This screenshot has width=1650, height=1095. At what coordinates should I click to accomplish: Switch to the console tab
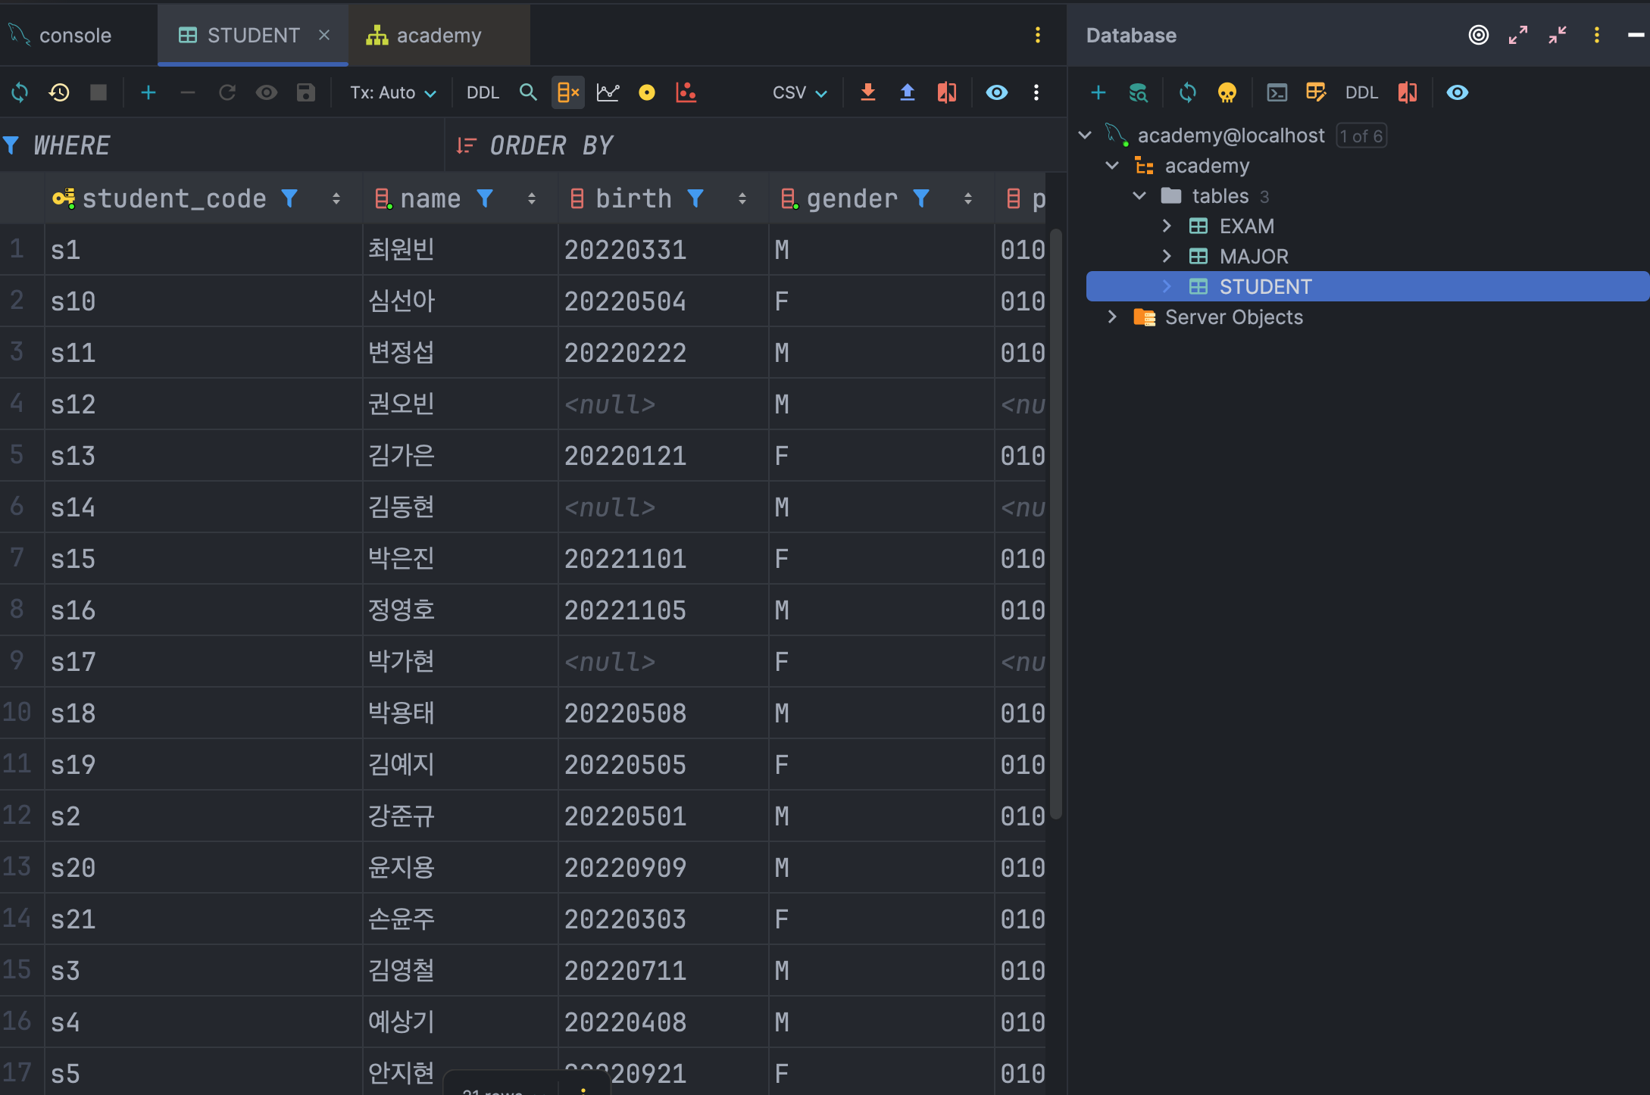point(74,35)
